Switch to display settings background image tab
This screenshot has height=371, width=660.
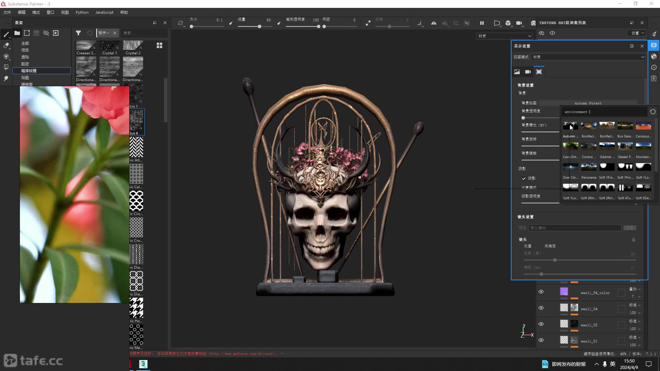point(517,72)
